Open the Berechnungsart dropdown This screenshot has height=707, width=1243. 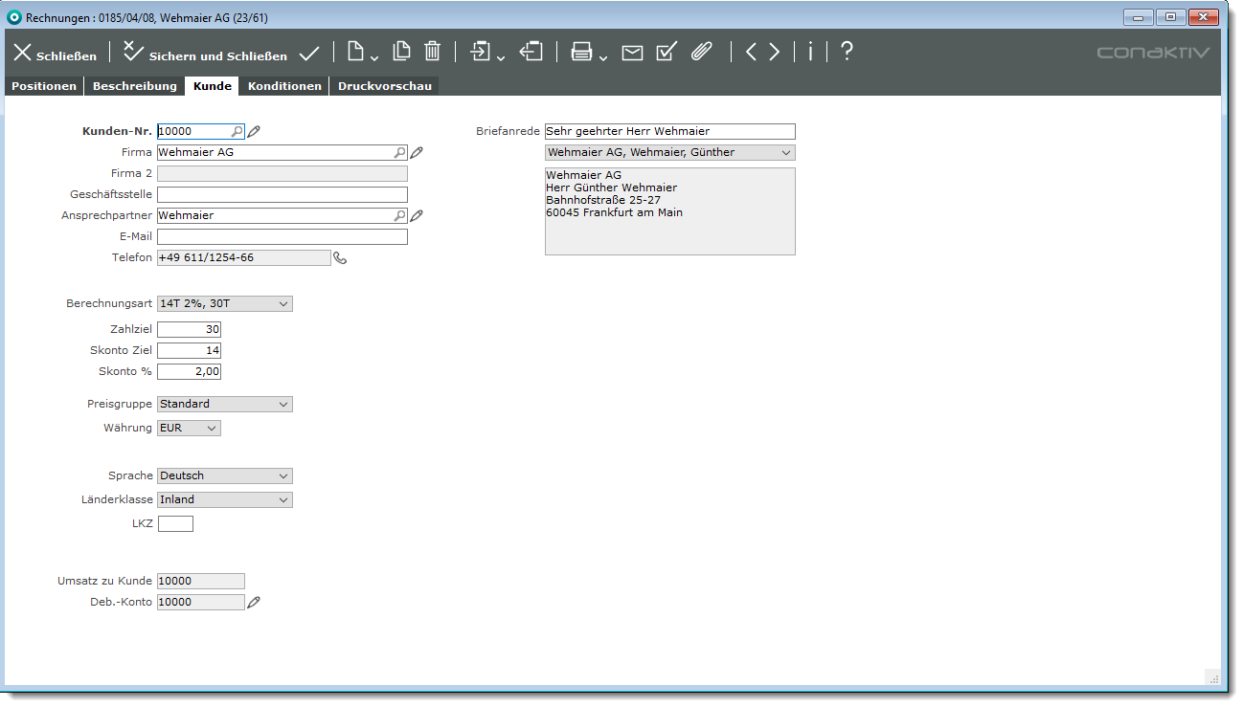225,304
